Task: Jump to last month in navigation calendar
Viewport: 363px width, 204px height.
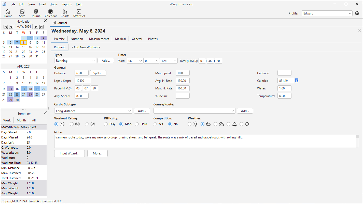Action: pyautogui.click(x=41, y=27)
